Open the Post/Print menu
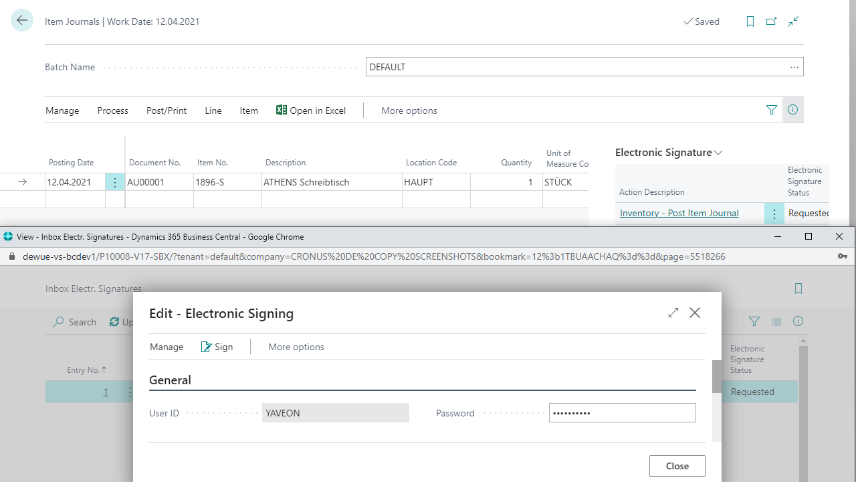Screen dimensions: 856x482 [x=167, y=110]
